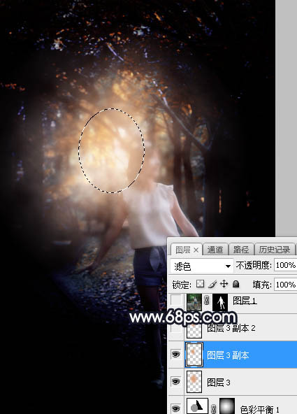Viewport: 297px width, 414px height.
Task: Select the 图层 1 layer mask thumbnail
Action: point(220,302)
